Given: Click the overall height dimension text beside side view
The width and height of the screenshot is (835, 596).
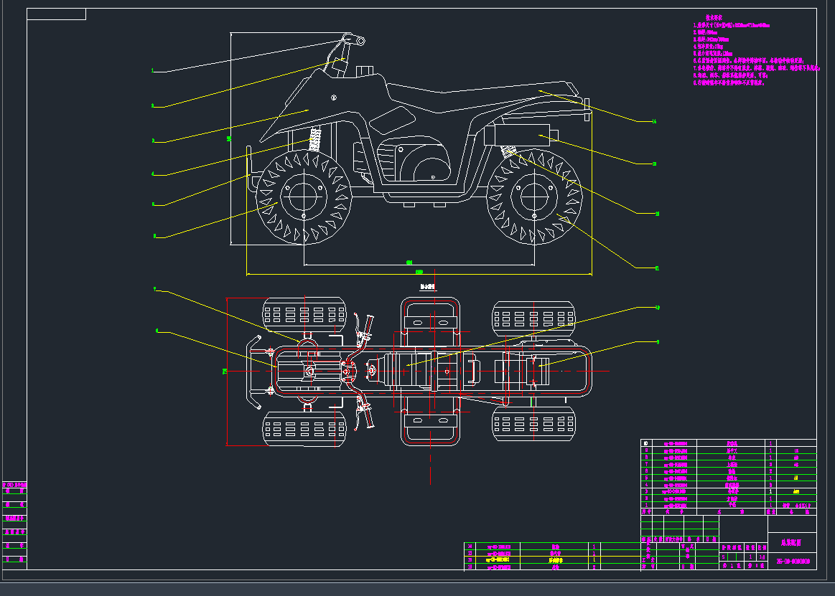Looking at the screenshot, I should (229, 139).
